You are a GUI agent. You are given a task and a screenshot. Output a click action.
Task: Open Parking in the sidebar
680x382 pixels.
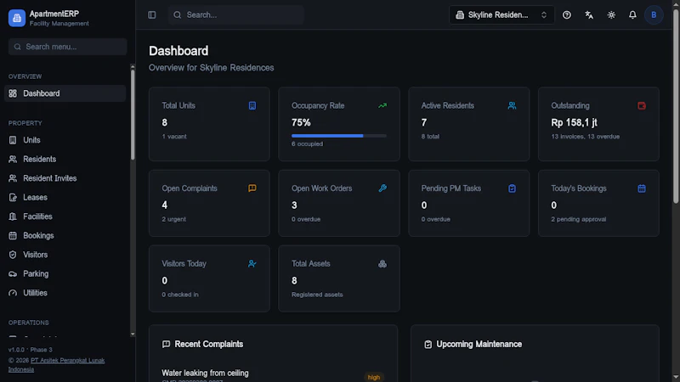coord(65,273)
